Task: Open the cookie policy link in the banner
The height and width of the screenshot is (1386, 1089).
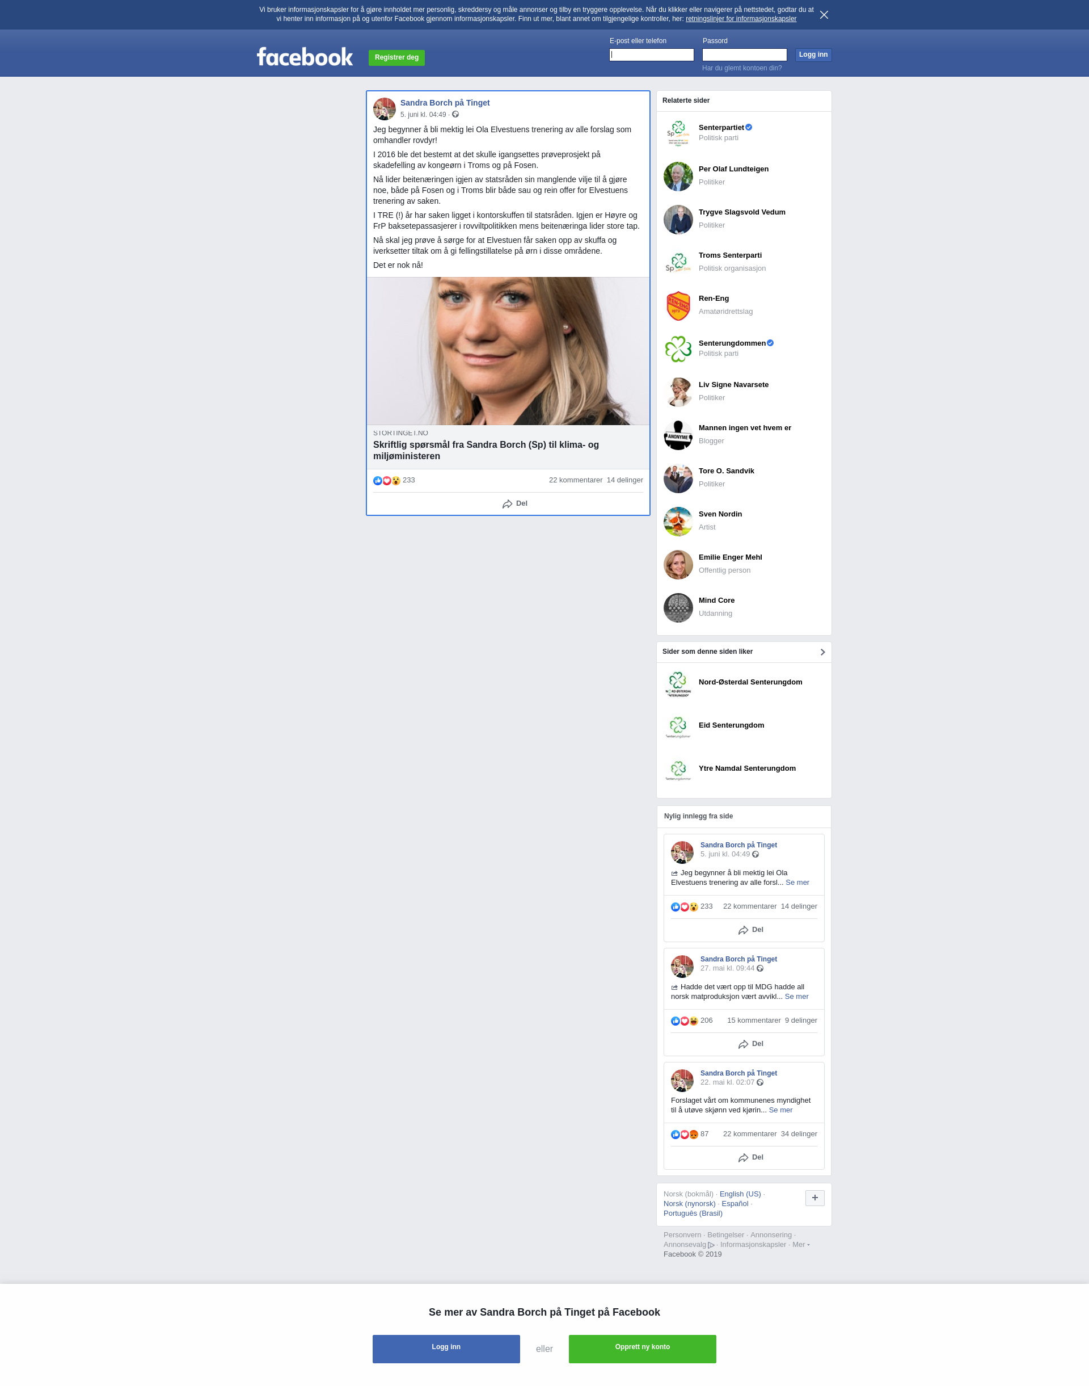Action: [x=741, y=19]
